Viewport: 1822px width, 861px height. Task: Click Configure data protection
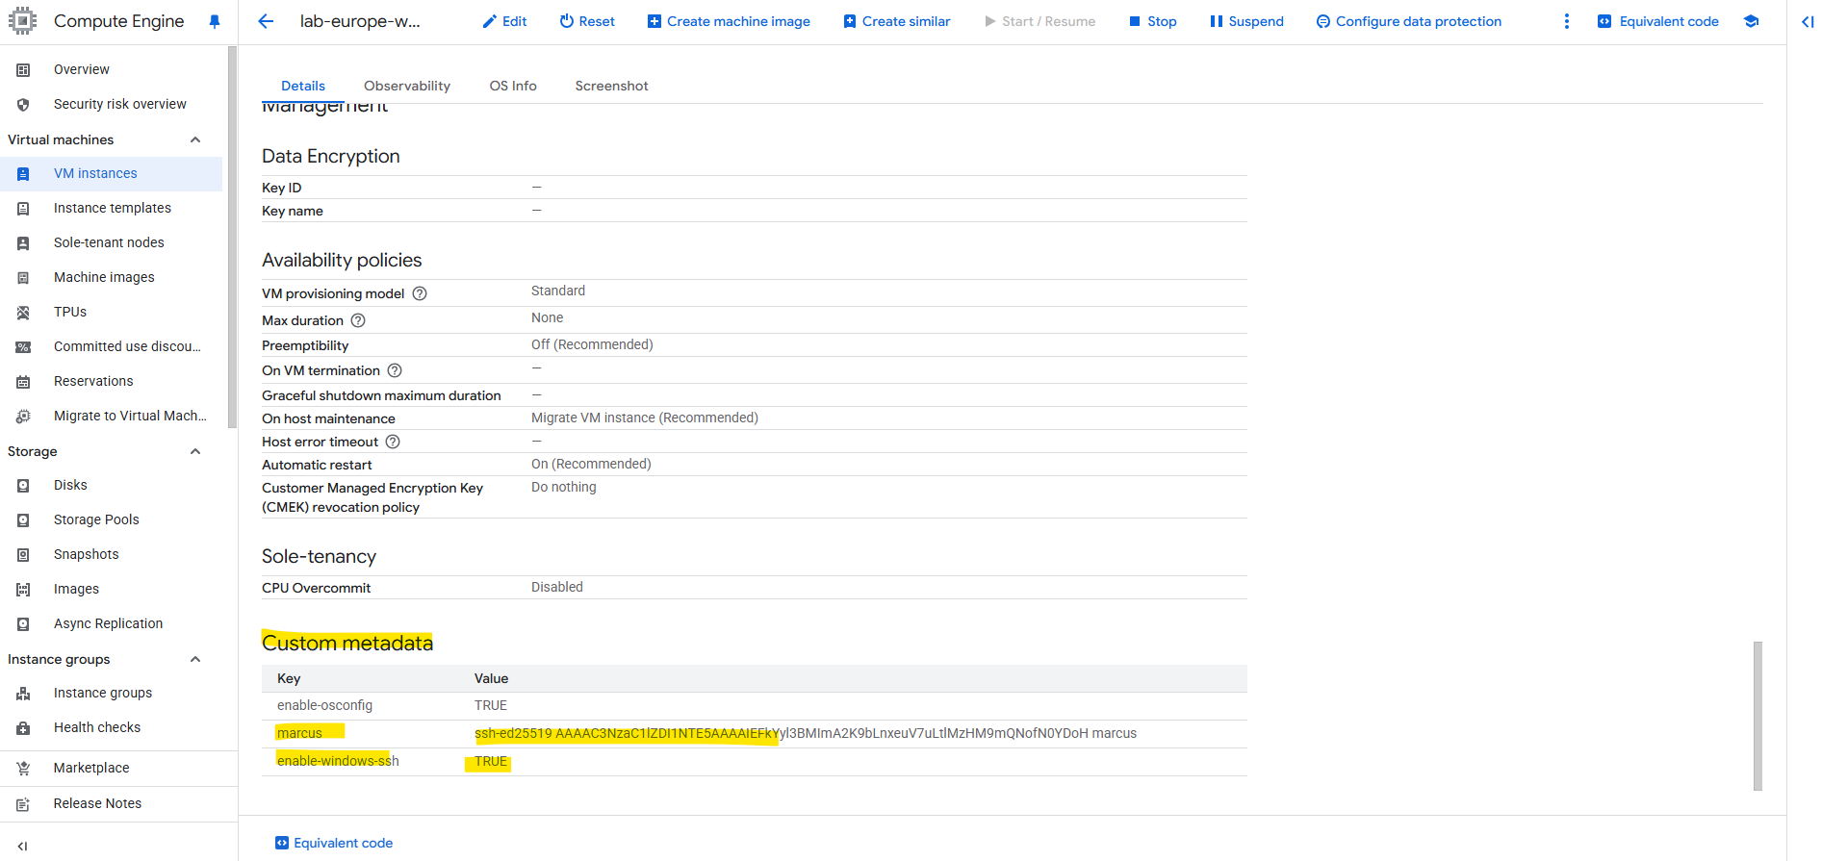tap(1409, 21)
